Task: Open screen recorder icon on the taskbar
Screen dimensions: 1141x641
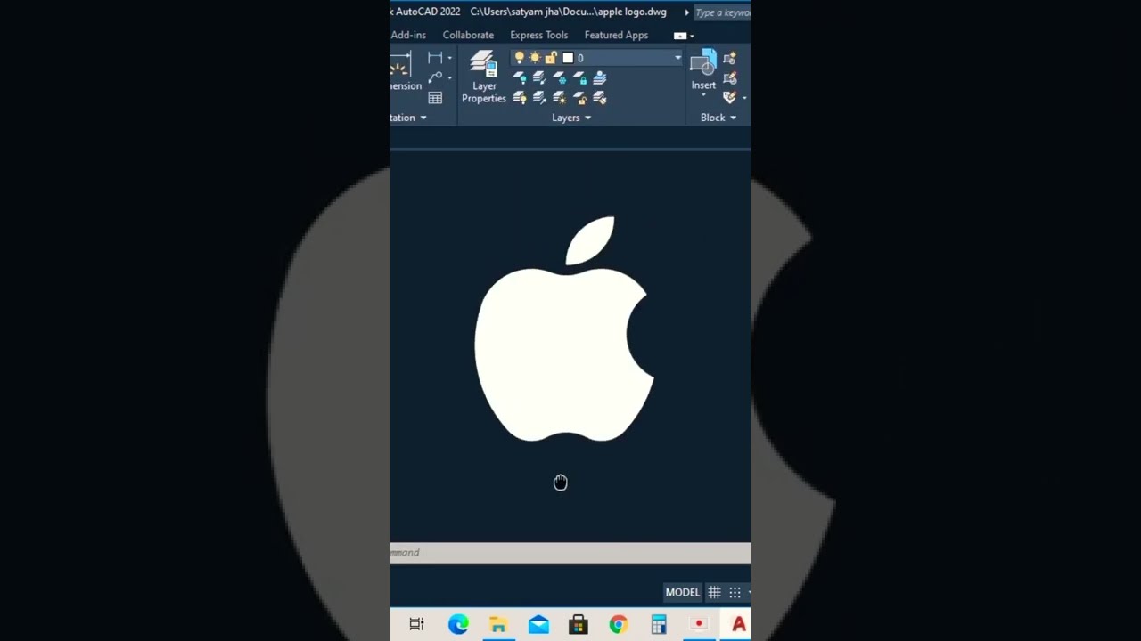Action: click(x=699, y=624)
